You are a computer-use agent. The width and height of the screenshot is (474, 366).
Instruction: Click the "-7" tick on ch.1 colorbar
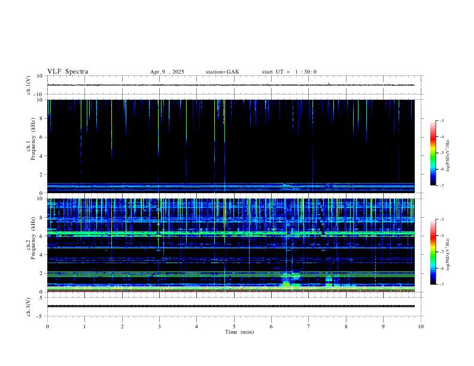[442, 186]
